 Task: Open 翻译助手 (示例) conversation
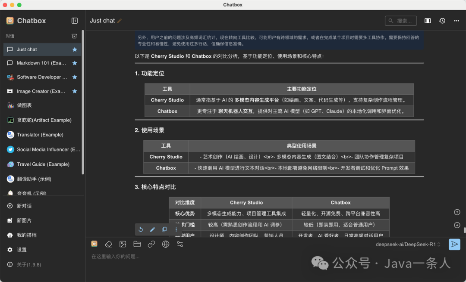click(x=42, y=179)
